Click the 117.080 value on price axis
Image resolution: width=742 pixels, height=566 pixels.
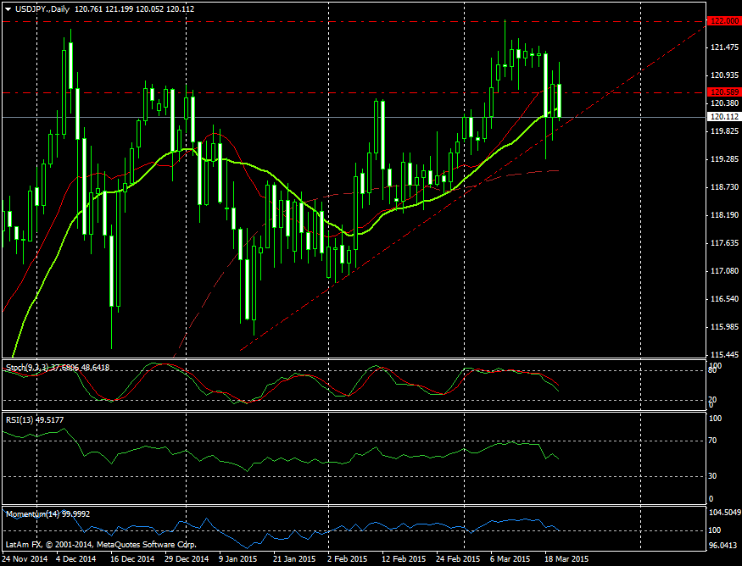(722, 271)
